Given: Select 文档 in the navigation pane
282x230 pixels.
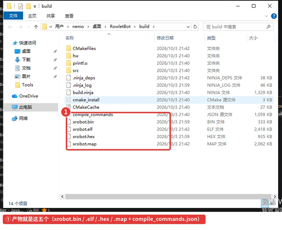Looking at the screenshot, I should (26, 68).
